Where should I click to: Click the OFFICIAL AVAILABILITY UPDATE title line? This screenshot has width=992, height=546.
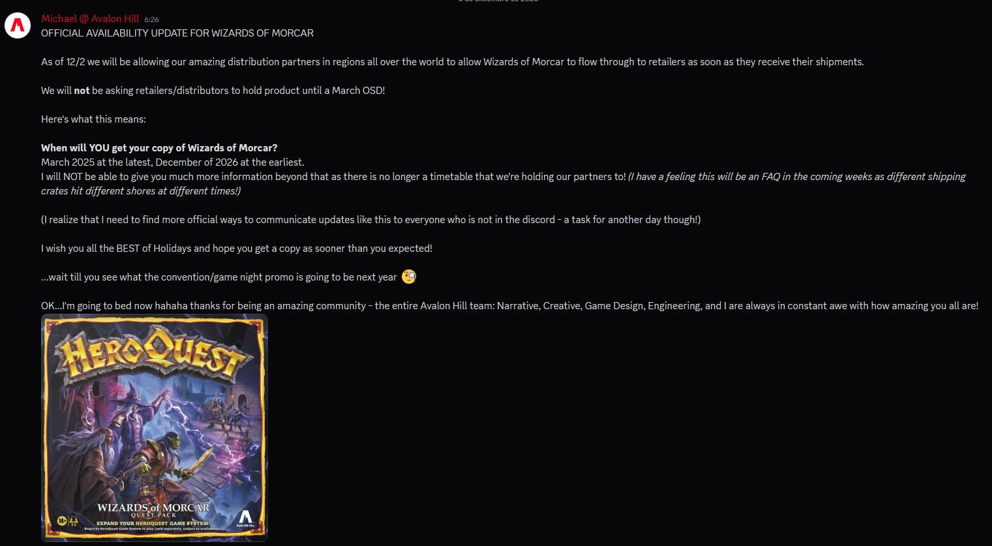click(177, 33)
